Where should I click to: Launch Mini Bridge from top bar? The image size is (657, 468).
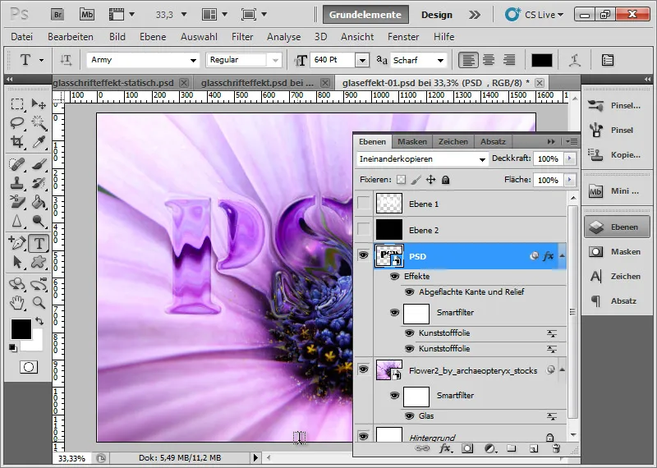click(x=87, y=15)
